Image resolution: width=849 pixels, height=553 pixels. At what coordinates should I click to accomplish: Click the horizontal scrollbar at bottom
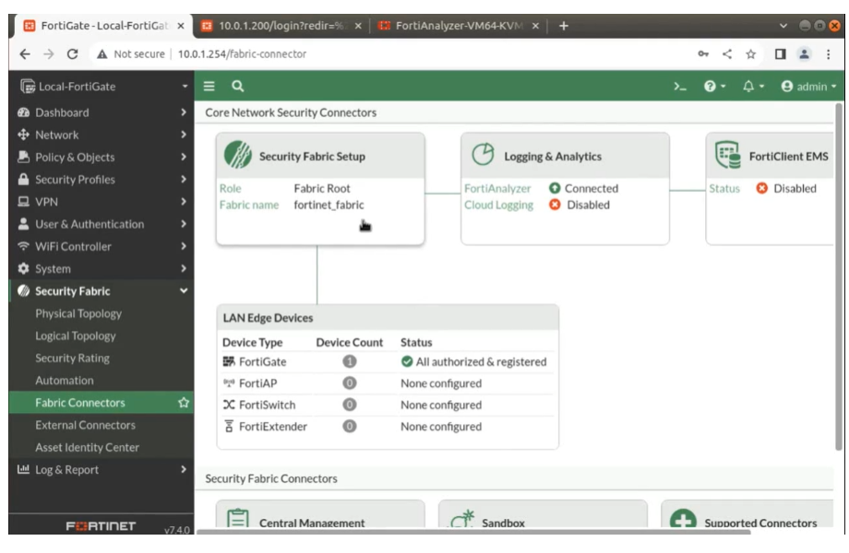473,532
